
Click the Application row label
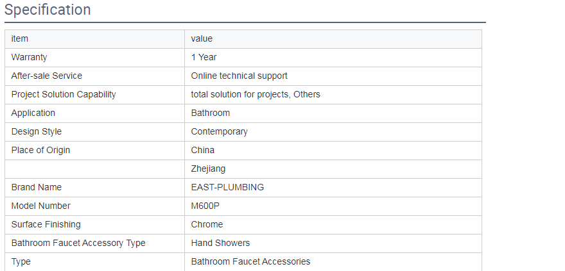[x=33, y=113]
